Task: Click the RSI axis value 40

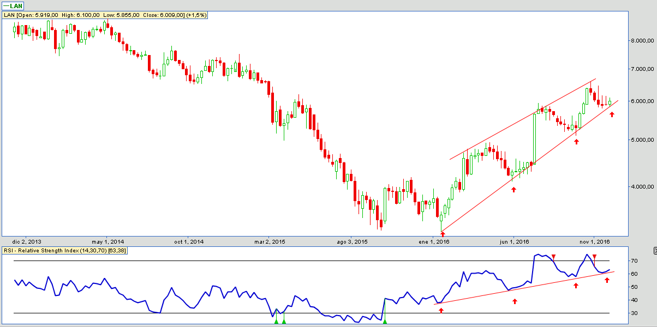Action: pos(635,300)
